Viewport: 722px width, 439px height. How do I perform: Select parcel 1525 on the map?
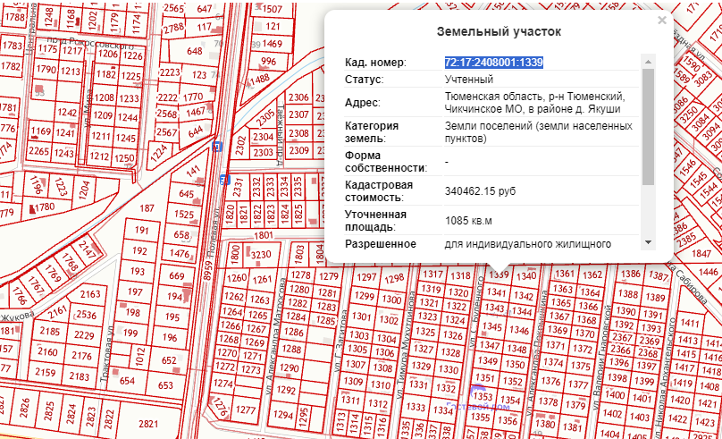184,215
